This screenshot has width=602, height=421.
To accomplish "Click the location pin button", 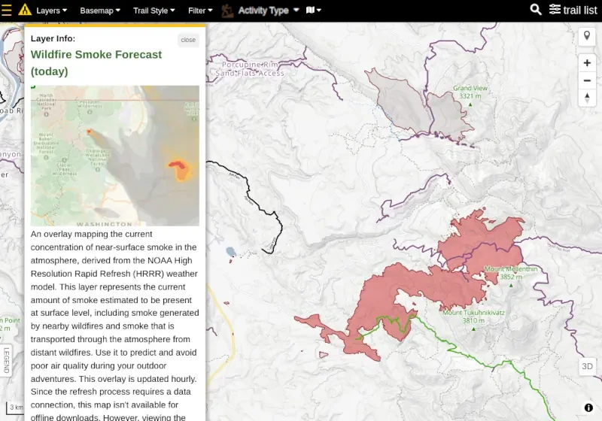I will point(587,36).
